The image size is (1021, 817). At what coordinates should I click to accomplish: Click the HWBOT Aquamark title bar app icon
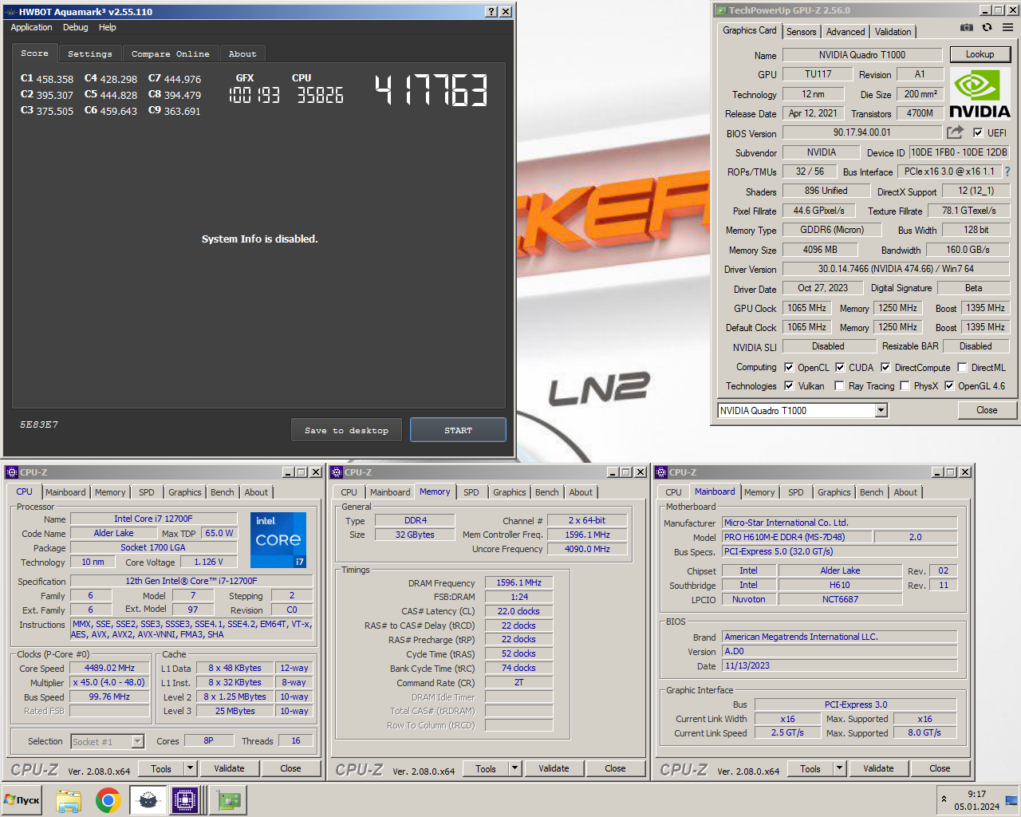[10, 12]
